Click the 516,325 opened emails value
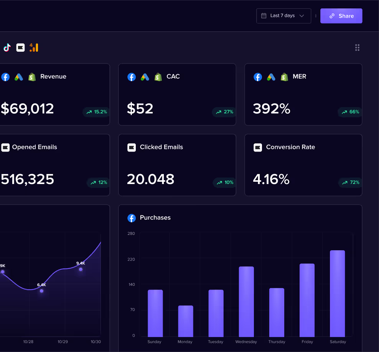This screenshot has width=379, height=352. tap(27, 179)
